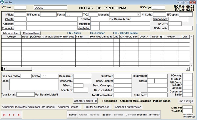Open the Facturacion link
The image size is (197, 120).
pyautogui.click(x=110, y=101)
